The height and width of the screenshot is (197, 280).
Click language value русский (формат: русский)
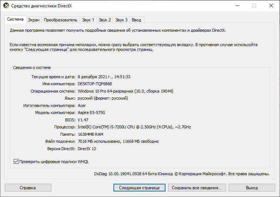103,98
